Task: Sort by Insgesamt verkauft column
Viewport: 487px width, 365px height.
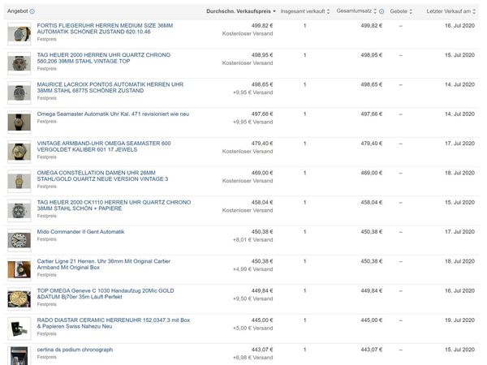Action: pyautogui.click(x=305, y=11)
